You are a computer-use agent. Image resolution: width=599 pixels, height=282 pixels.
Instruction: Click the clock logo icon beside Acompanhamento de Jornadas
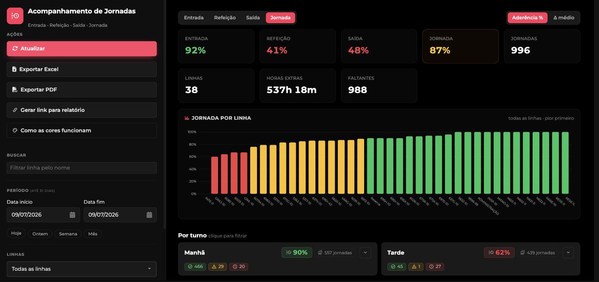tap(15, 16)
